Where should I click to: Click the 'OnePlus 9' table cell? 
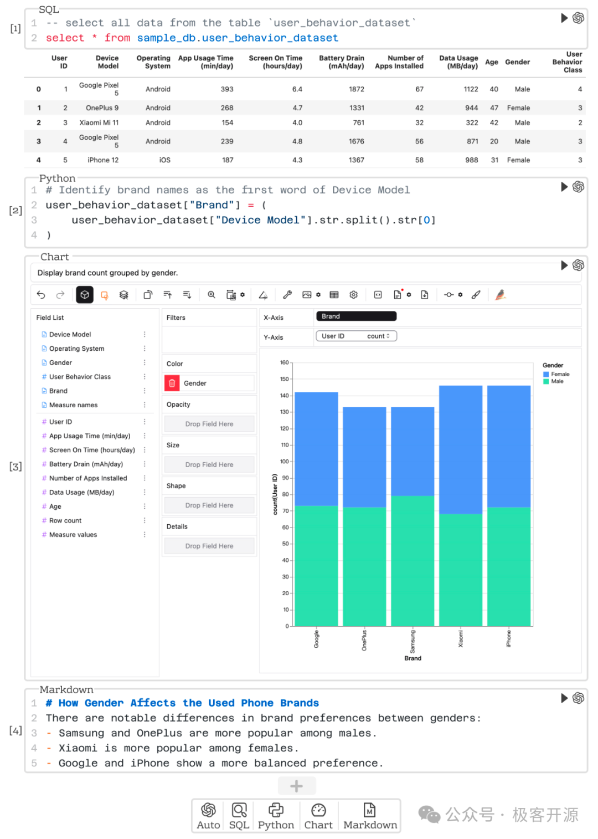(x=102, y=108)
